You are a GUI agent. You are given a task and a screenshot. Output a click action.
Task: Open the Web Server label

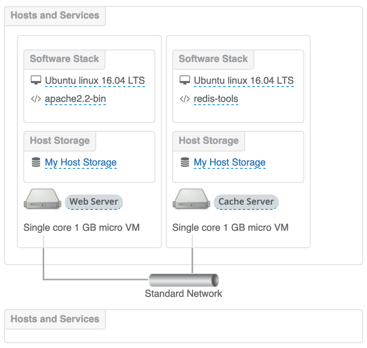[94, 202]
